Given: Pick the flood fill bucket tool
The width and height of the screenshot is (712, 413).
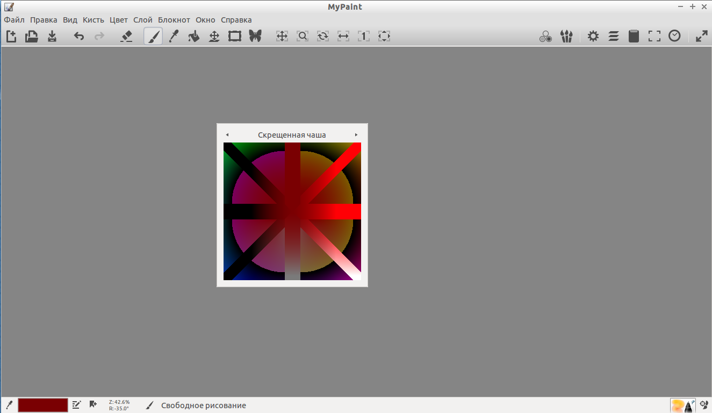Looking at the screenshot, I should pos(194,37).
